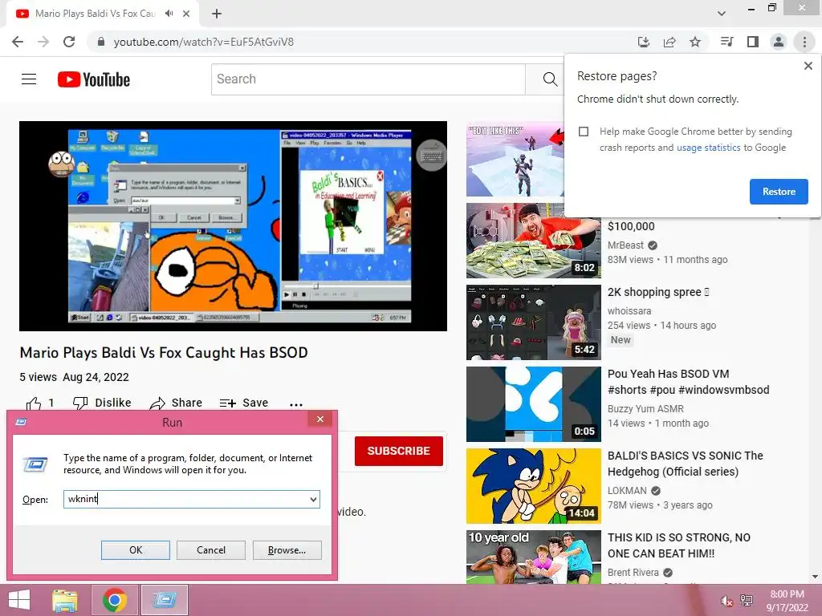Go to MrBeast channel name
Screen dimensions: 822x616
point(625,245)
